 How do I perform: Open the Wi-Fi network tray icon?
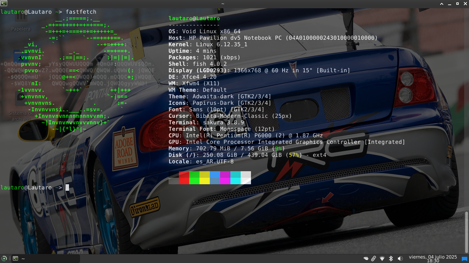(382, 259)
